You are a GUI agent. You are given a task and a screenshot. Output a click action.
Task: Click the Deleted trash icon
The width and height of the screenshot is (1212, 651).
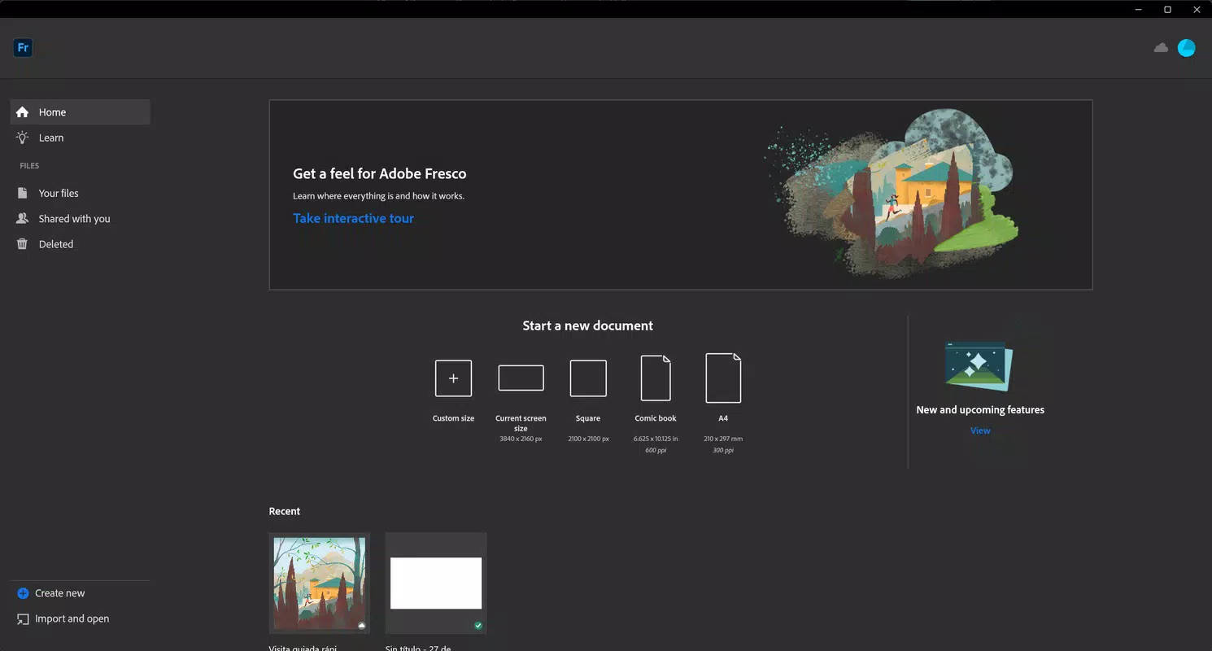point(23,244)
